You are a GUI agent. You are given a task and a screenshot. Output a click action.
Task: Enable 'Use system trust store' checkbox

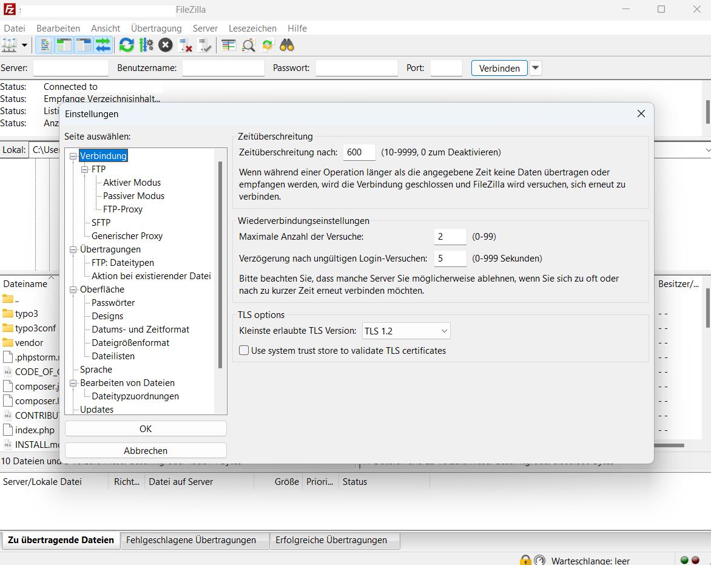(x=244, y=351)
